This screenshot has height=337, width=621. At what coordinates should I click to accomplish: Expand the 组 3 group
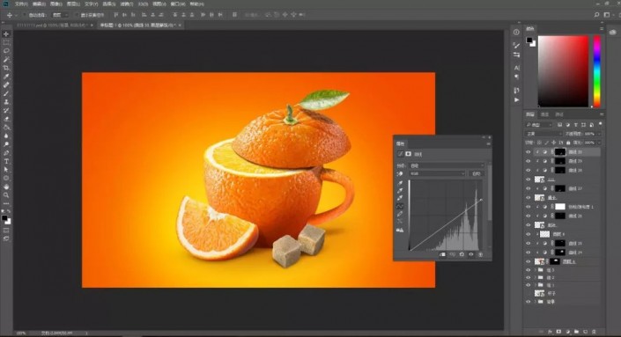coord(536,270)
